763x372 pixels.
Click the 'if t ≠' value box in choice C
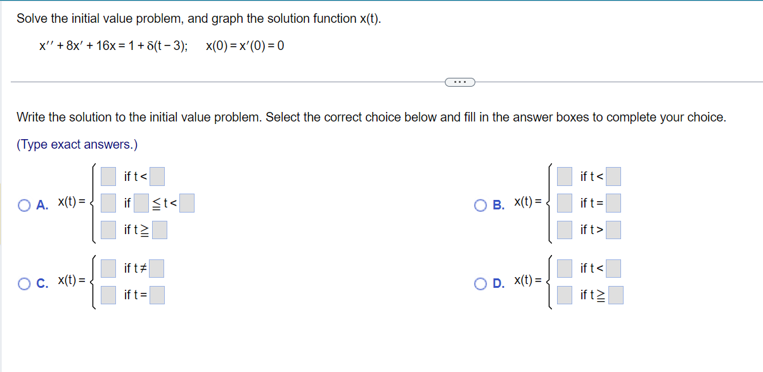click(157, 269)
